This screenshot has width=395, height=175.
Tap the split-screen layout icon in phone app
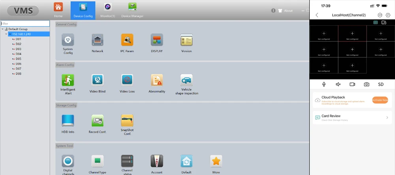pyautogui.click(x=384, y=23)
